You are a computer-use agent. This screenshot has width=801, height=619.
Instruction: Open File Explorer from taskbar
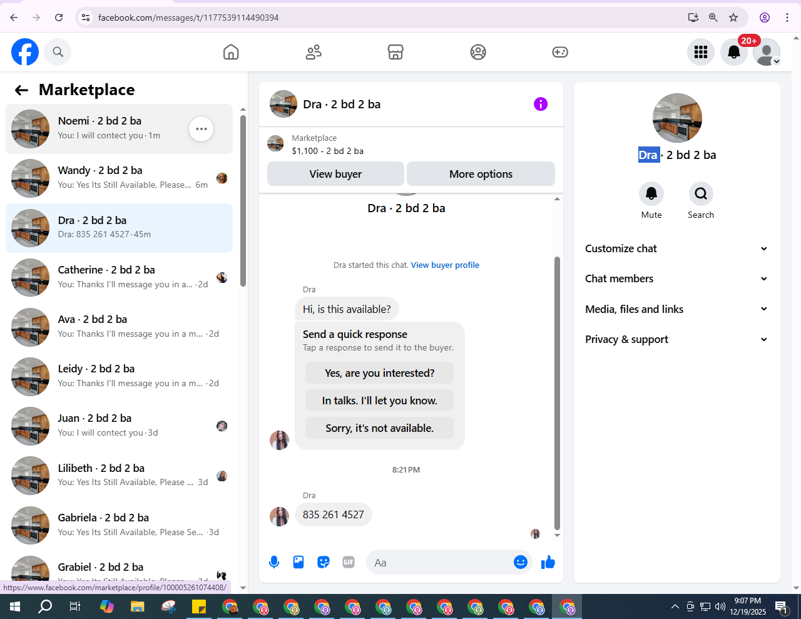pyautogui.click(x=137, y=606)
